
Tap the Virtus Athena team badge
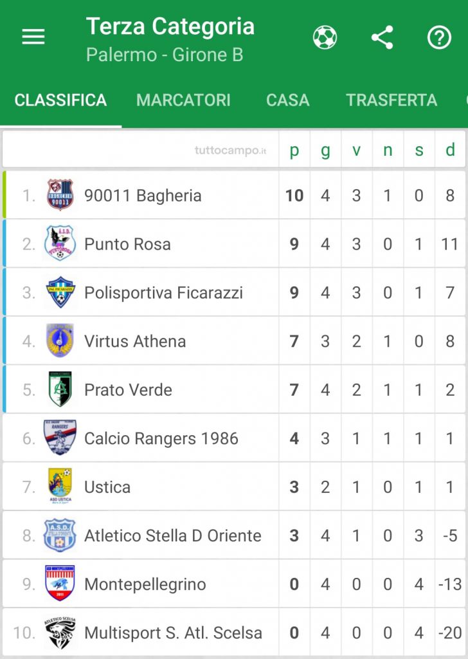tap(60, 340)
